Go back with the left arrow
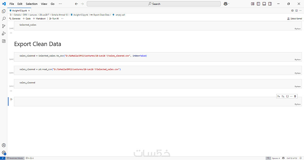The height and width of the screenshot is (160, 304). [x=76, y=4]
